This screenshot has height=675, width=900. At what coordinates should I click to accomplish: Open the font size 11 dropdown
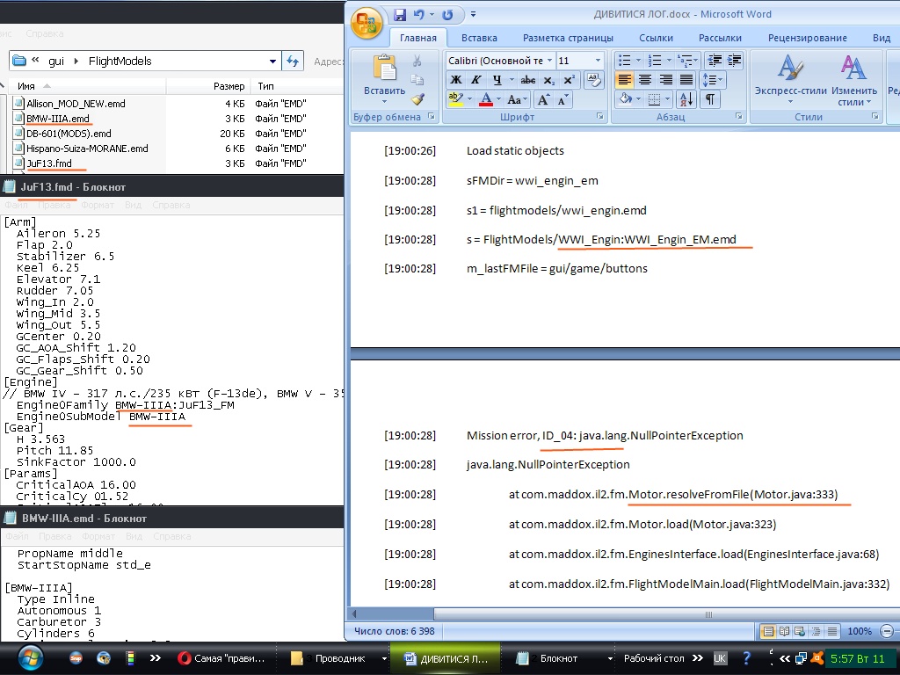pyautogui.click(x=597, y=61)
